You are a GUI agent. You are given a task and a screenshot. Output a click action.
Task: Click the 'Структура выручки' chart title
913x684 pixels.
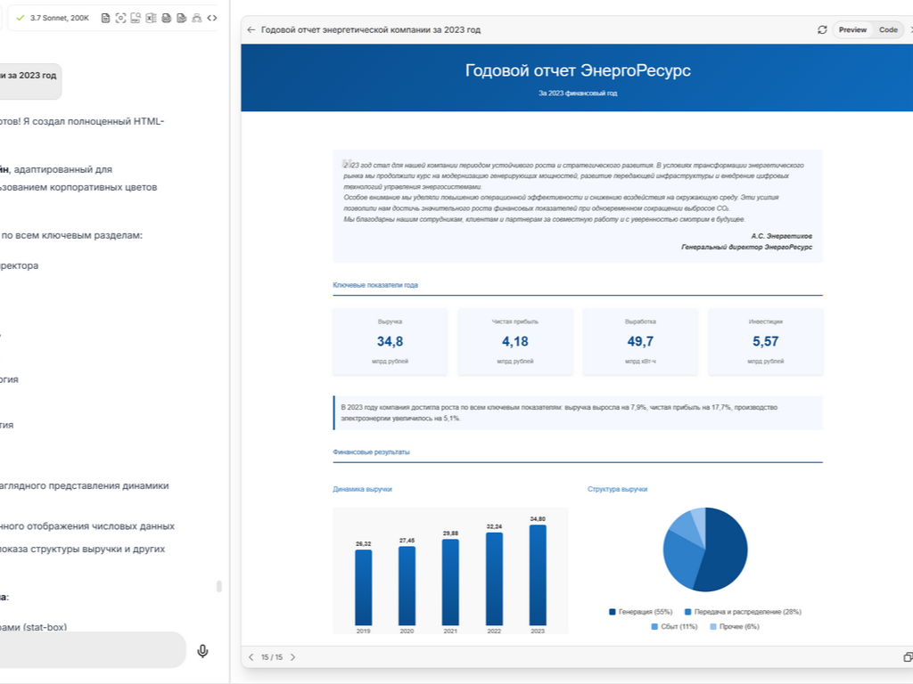coord(617,489)
